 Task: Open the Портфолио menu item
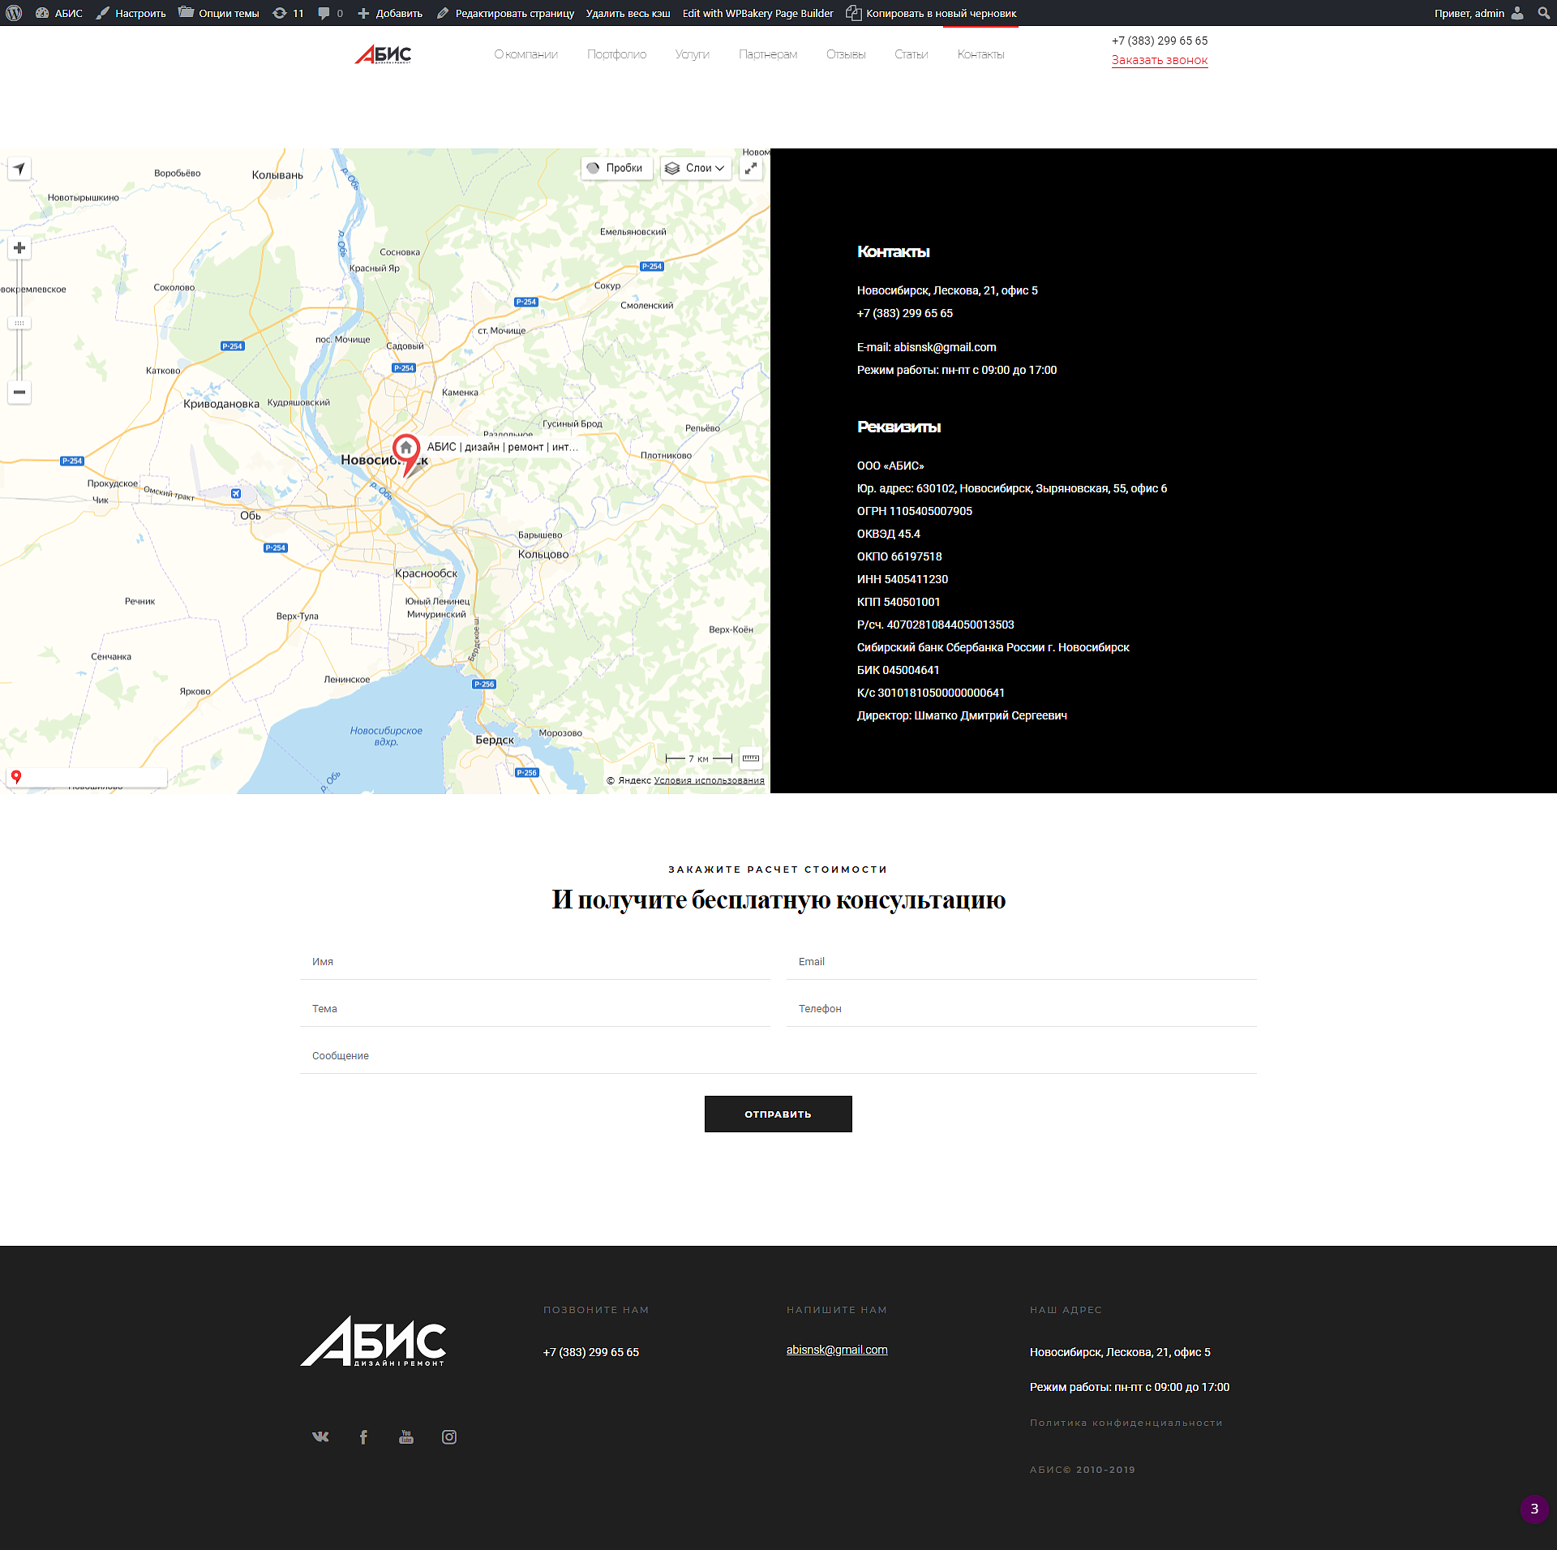(x=617, y=54)
